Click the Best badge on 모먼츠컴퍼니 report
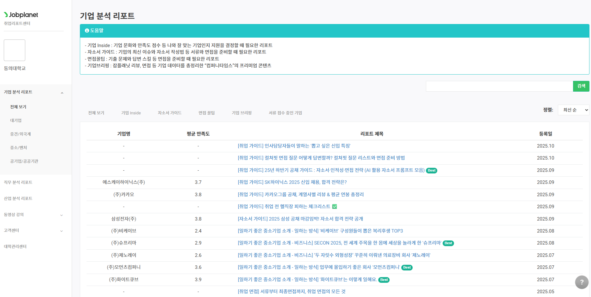 pos(407,268)
